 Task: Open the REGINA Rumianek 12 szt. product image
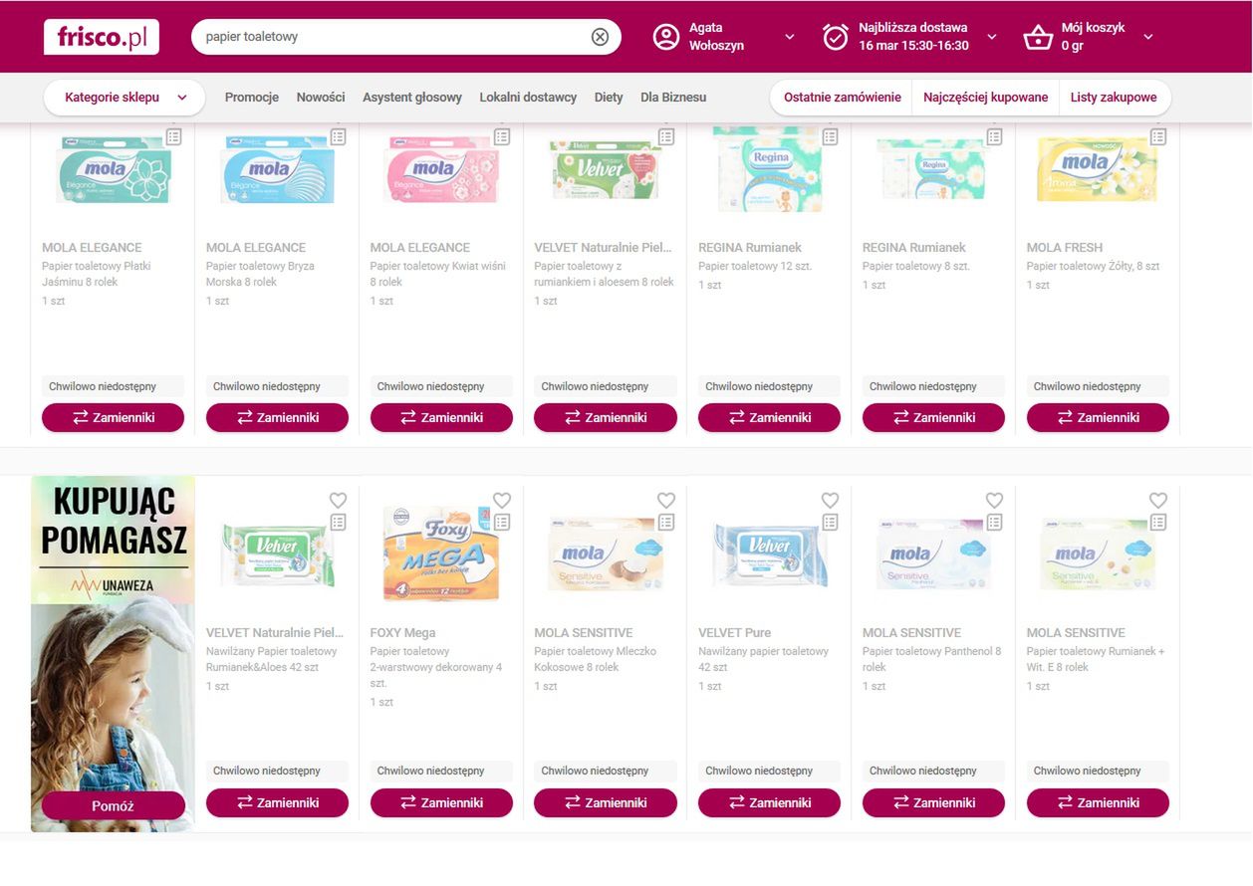(x=769, y=169)
